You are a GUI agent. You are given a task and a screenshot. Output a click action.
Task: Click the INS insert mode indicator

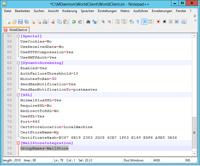[188, 160]
